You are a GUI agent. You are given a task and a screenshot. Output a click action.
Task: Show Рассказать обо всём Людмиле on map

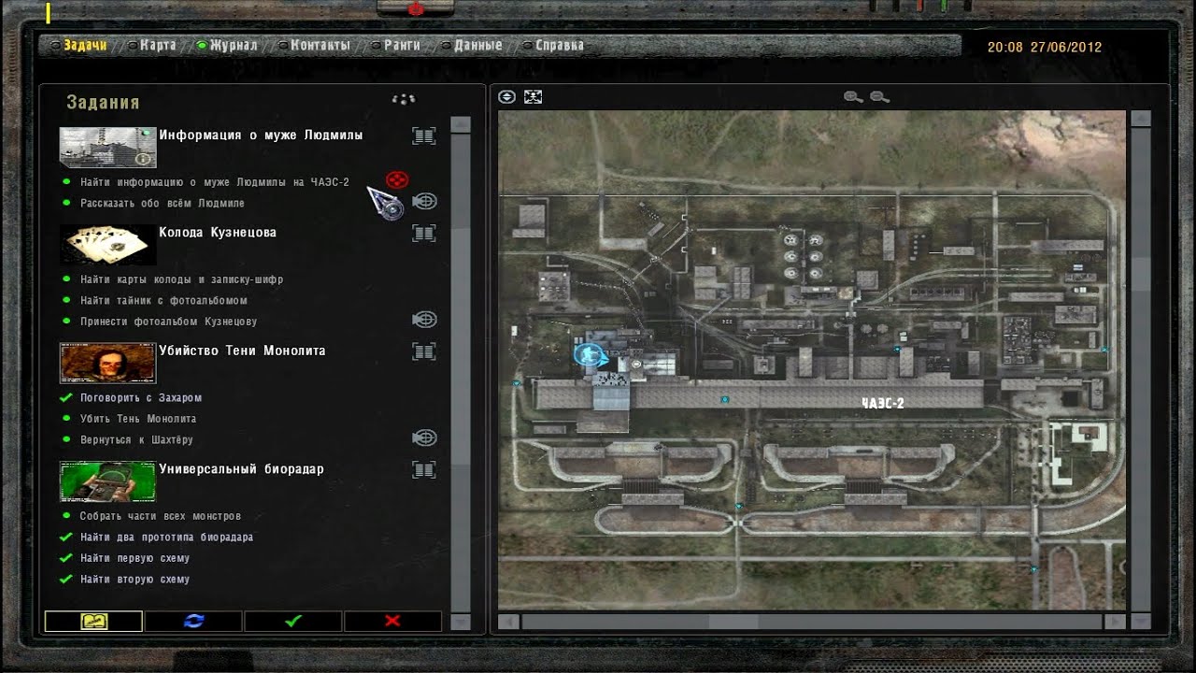point(425,201)
